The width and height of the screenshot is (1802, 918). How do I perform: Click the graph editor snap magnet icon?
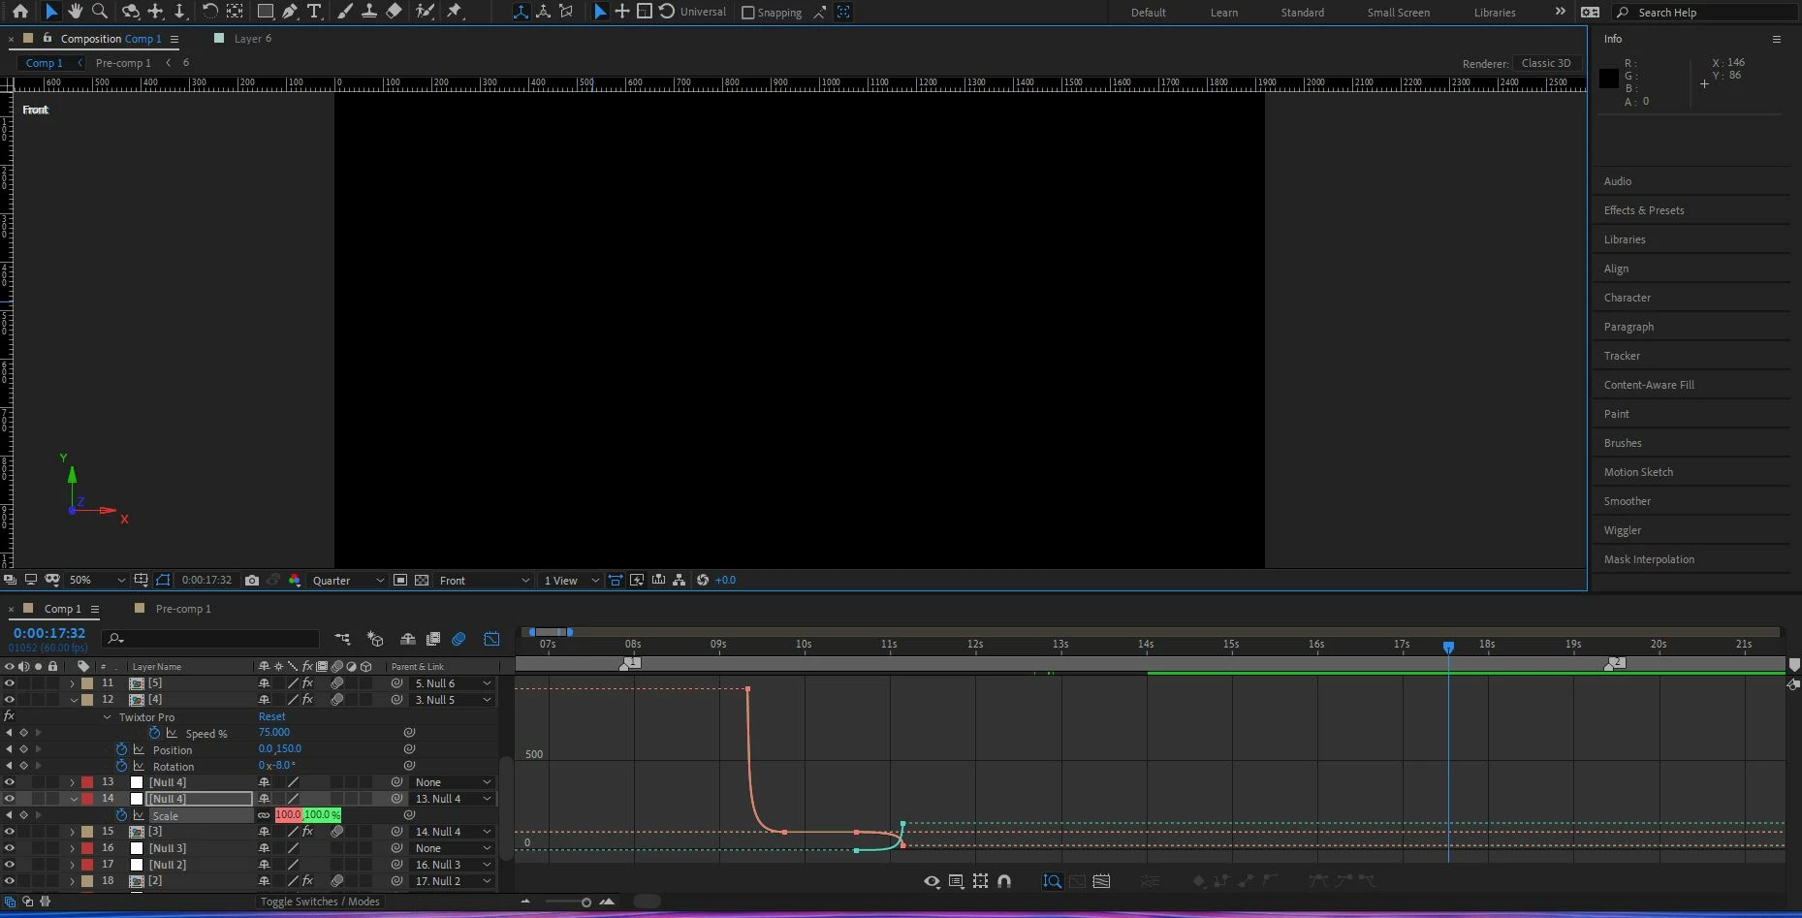[x=1004, y=881]
